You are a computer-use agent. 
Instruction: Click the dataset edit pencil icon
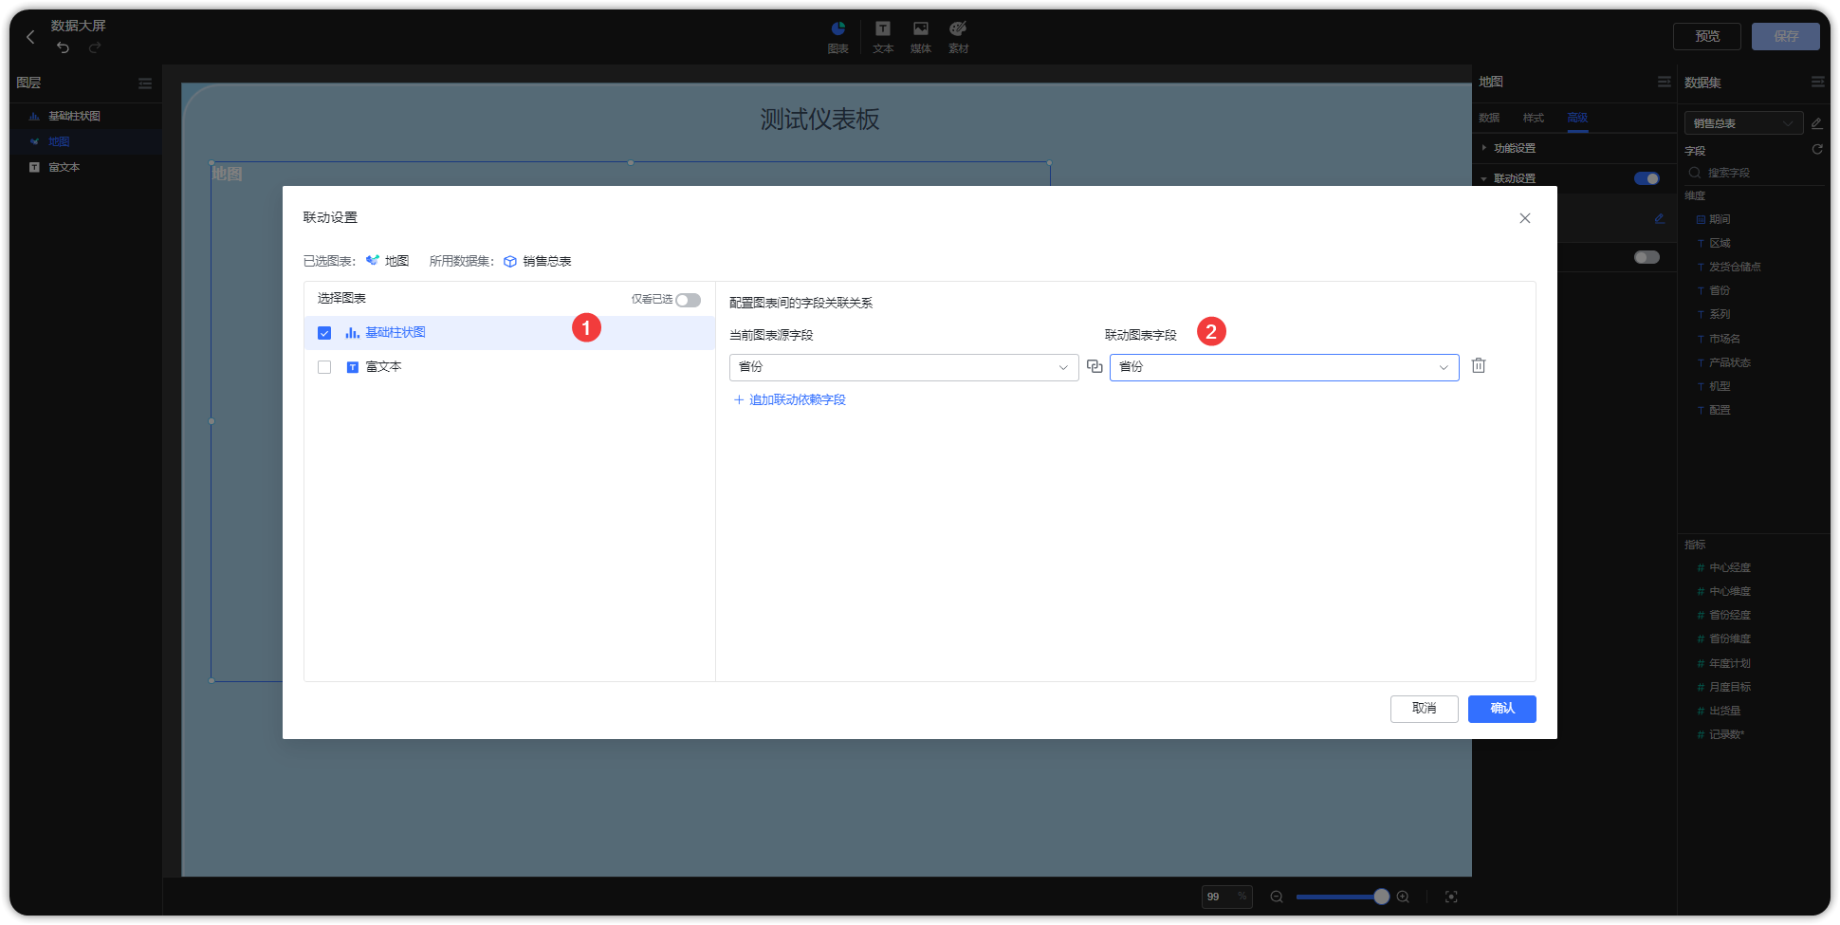pyautogui.click(x=1816, y=123)
